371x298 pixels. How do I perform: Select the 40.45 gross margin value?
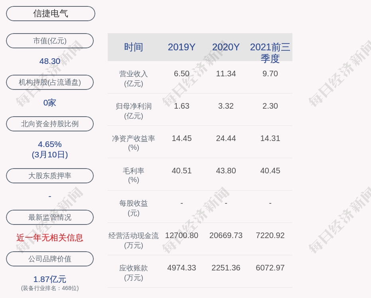[x=270, y=171]
